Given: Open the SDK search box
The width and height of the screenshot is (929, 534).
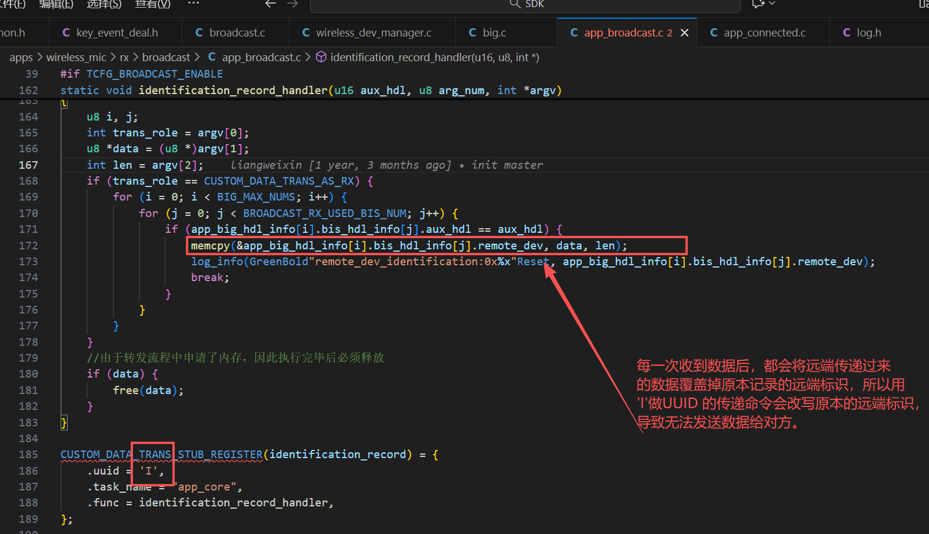Looking at the screenshot, I should (525, 5).
